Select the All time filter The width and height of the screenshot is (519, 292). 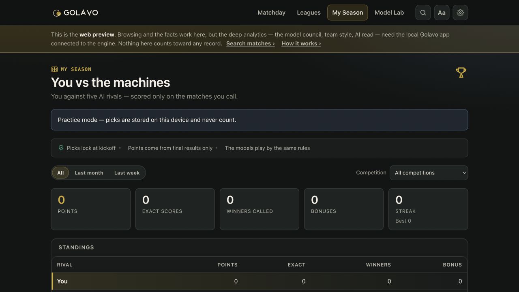[x=60, y=173]
